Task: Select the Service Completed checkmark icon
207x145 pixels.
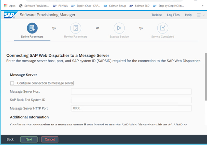Action: tap(163, 28)
